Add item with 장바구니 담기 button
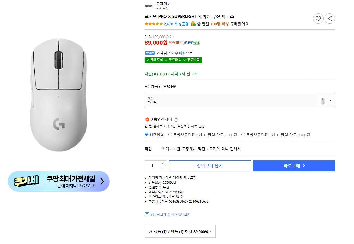This screenshot has height=244, width=354. coord(210,166)
